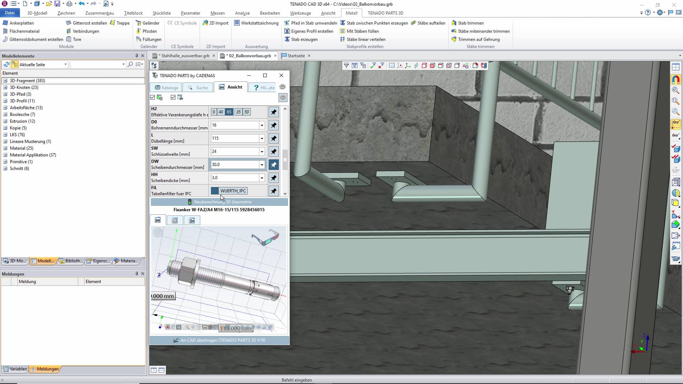The width and height of the screenshot is (683, 384).
Task: Open the L Dübellänge dropdown
Action: tap(262, 138)
